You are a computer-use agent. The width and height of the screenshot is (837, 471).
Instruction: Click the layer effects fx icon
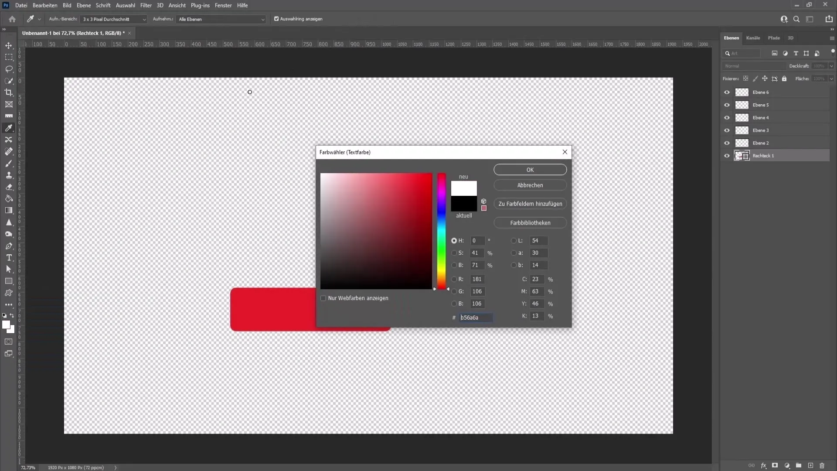pos(763,466)
